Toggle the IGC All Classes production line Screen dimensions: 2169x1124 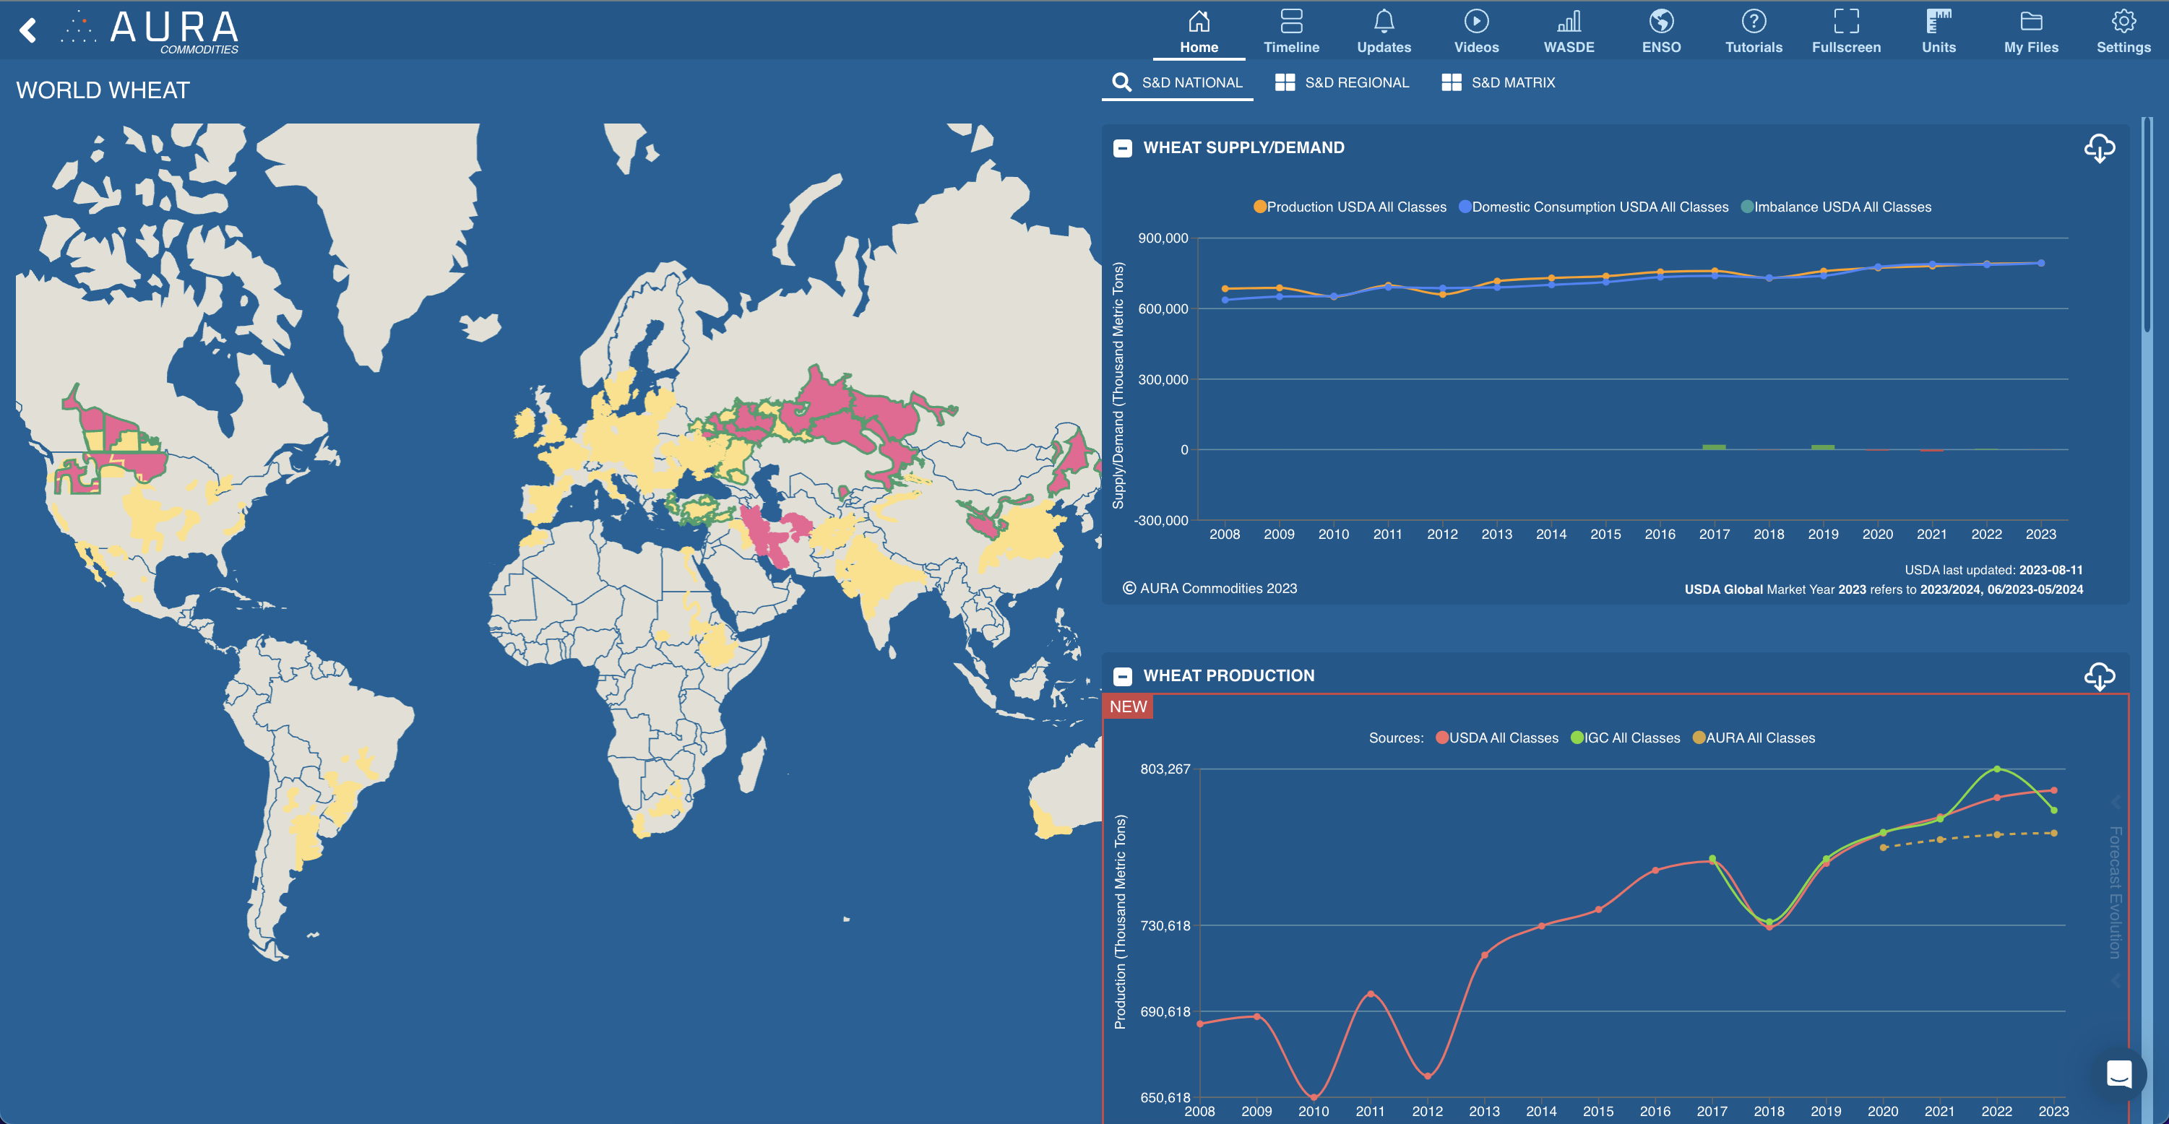[1625, 737]
